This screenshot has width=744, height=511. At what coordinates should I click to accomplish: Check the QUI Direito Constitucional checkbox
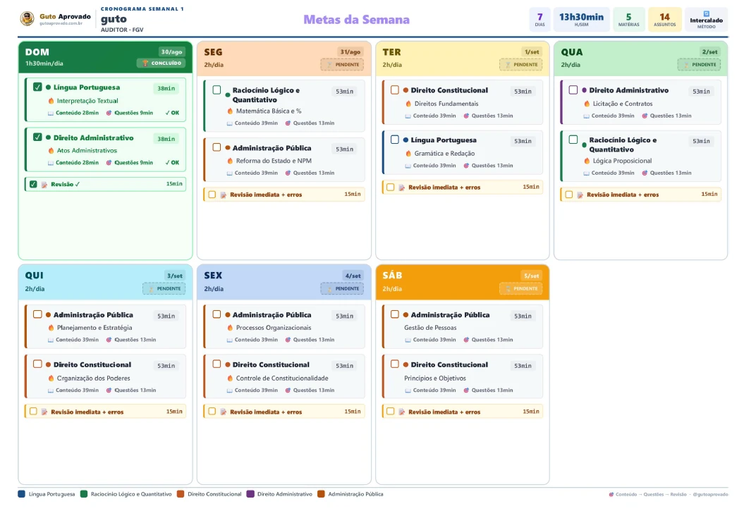(x=37, y=364)
